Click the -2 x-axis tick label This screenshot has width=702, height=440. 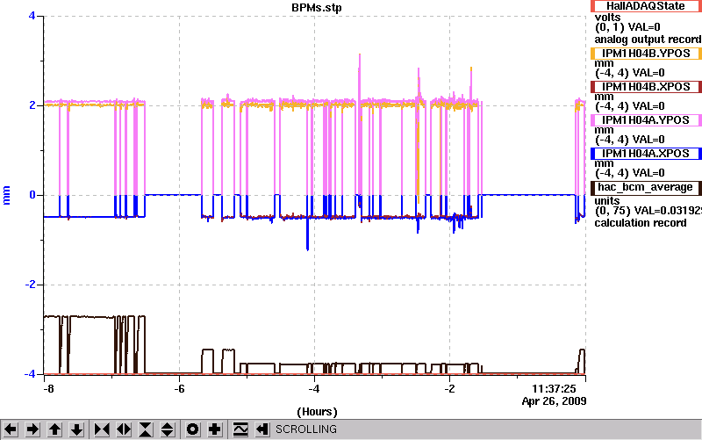tap(449, 388)
